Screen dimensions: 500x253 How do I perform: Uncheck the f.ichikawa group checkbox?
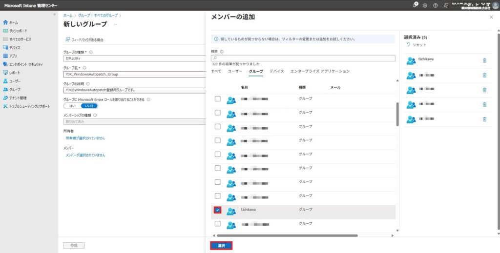(x=217, y=210)
